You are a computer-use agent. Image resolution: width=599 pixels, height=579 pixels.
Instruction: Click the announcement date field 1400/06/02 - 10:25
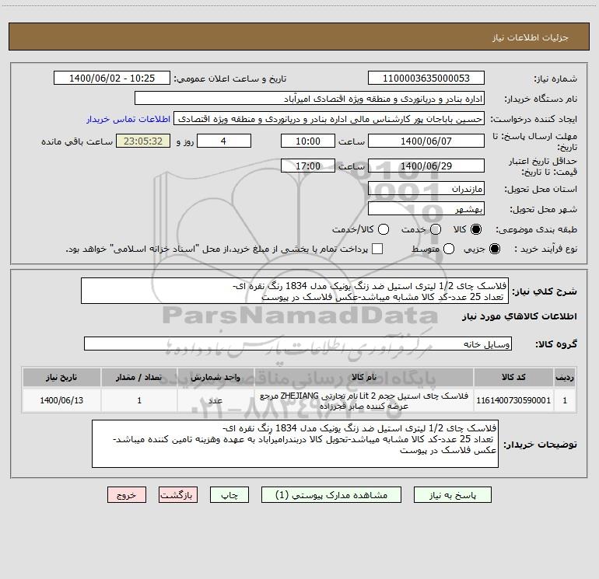click(x=112, y=78)
